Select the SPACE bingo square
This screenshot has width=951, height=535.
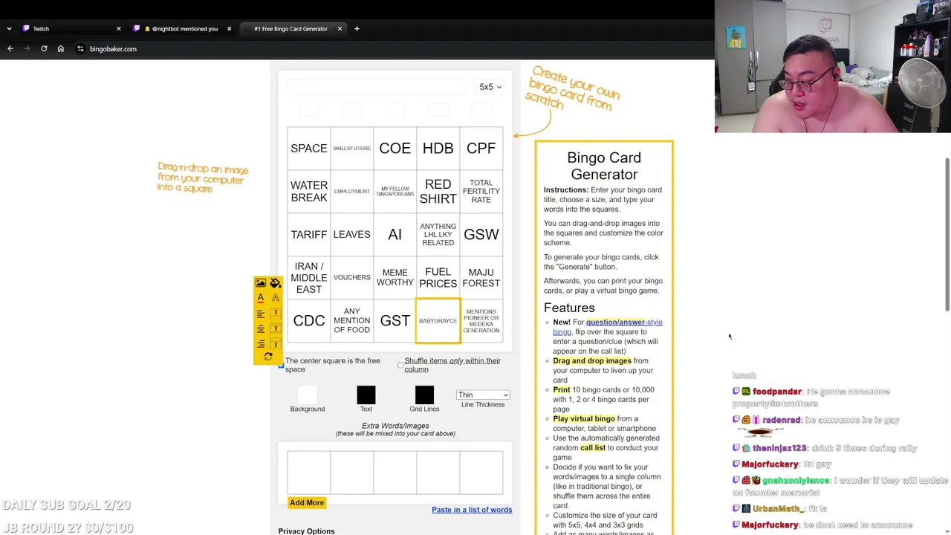click(309, 149)
